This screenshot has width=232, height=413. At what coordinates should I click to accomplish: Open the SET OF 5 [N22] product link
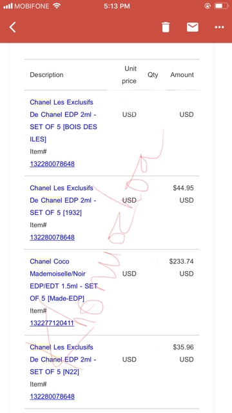click(63, 359)
